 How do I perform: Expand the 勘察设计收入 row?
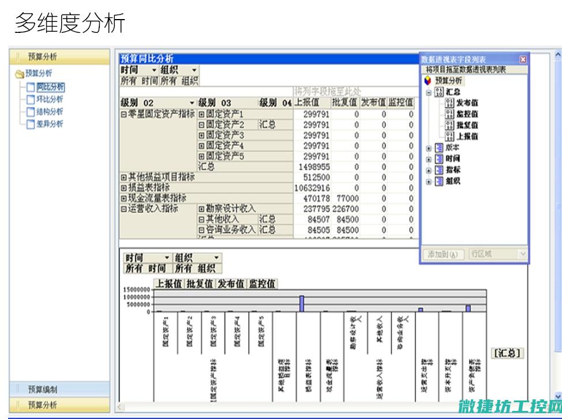click(x=201, y=208)
